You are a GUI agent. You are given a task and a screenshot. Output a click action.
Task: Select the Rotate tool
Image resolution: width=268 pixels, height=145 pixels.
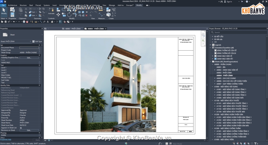pyautogui.click(x=69, y=15)
